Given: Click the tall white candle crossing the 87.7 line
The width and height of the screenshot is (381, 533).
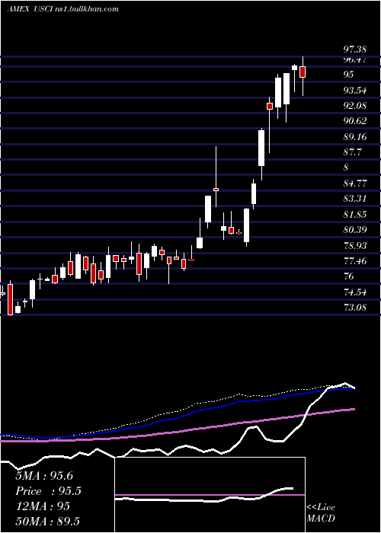Looking at the screenshot, I should [x=261, y=148].
